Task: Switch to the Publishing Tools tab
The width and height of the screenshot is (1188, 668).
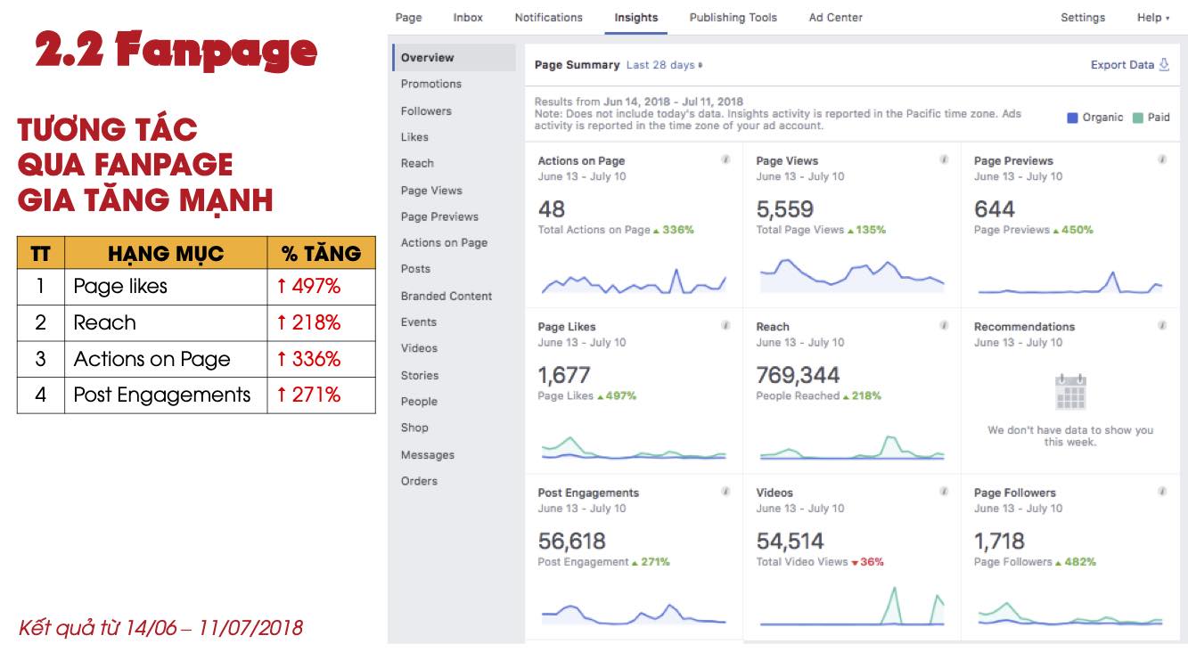Action: point(733,18)
